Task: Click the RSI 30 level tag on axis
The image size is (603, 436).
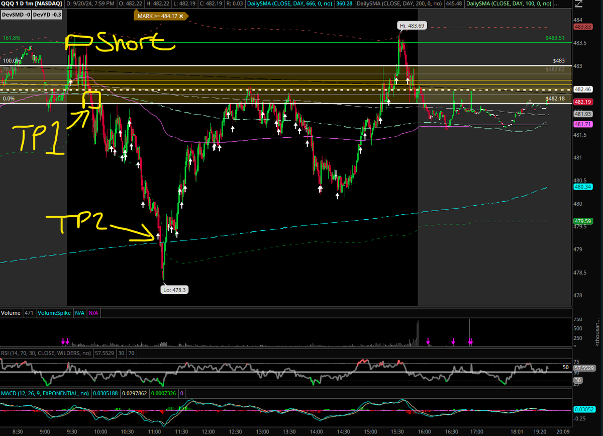Action: pyautogui.click(x=578, y=381)
